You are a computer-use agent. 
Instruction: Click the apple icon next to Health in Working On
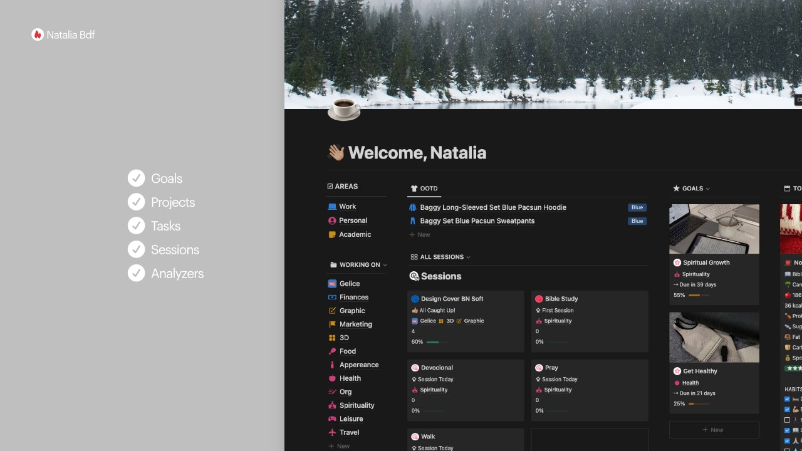tap(332, 378)
